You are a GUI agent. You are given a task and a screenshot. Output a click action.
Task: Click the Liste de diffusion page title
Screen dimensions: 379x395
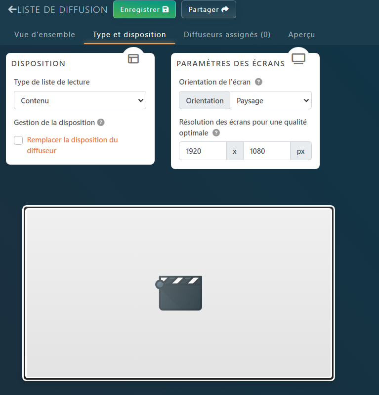[62, 9]
